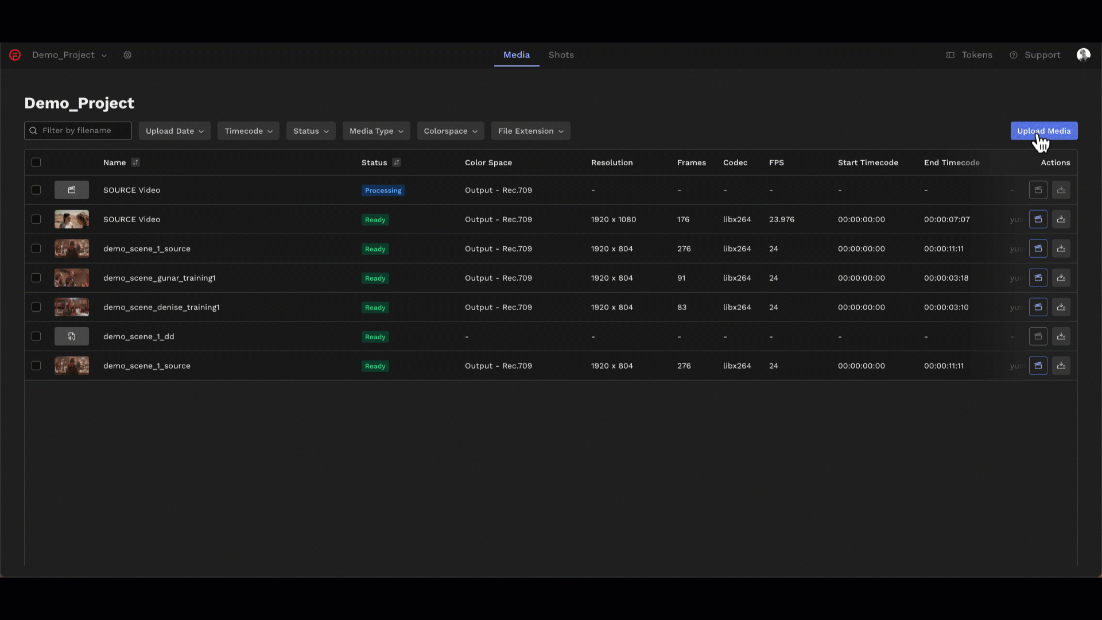The width and height of the screenshot is (1102, 620).
Task: Select the Media tab
Action: click(516, 55)
